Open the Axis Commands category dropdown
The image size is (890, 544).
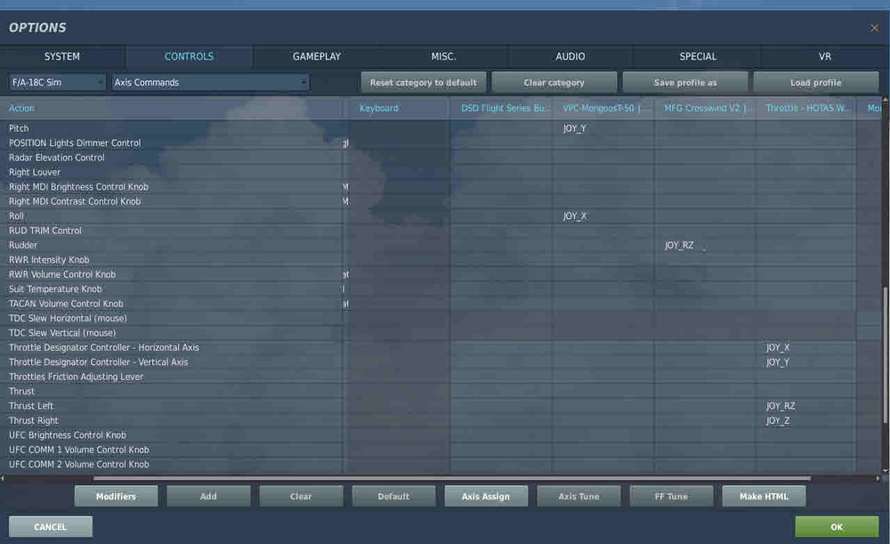[x=211, y=82]
